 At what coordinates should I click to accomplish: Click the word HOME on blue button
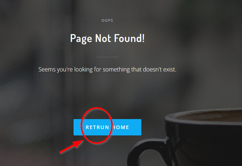click(121, 127)
